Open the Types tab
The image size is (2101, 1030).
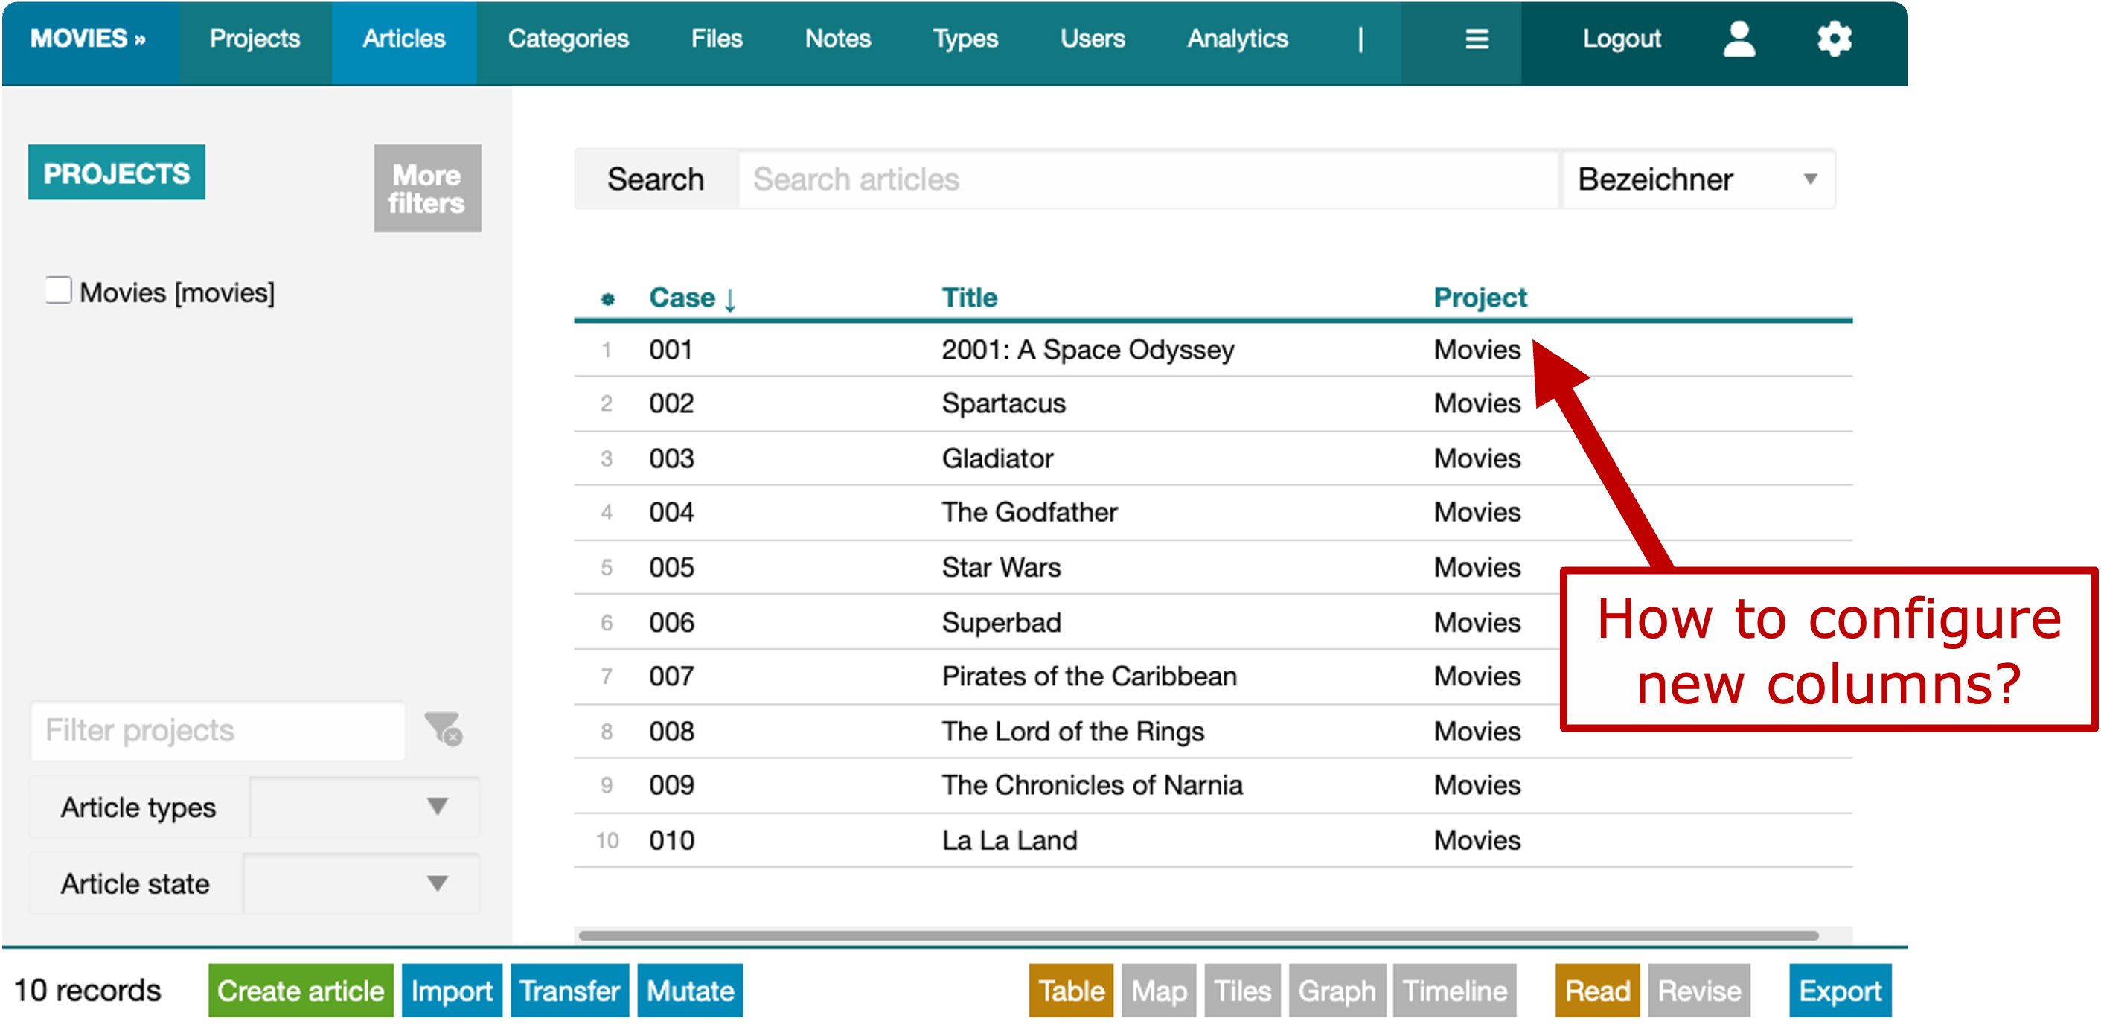(x=966, y=39)
